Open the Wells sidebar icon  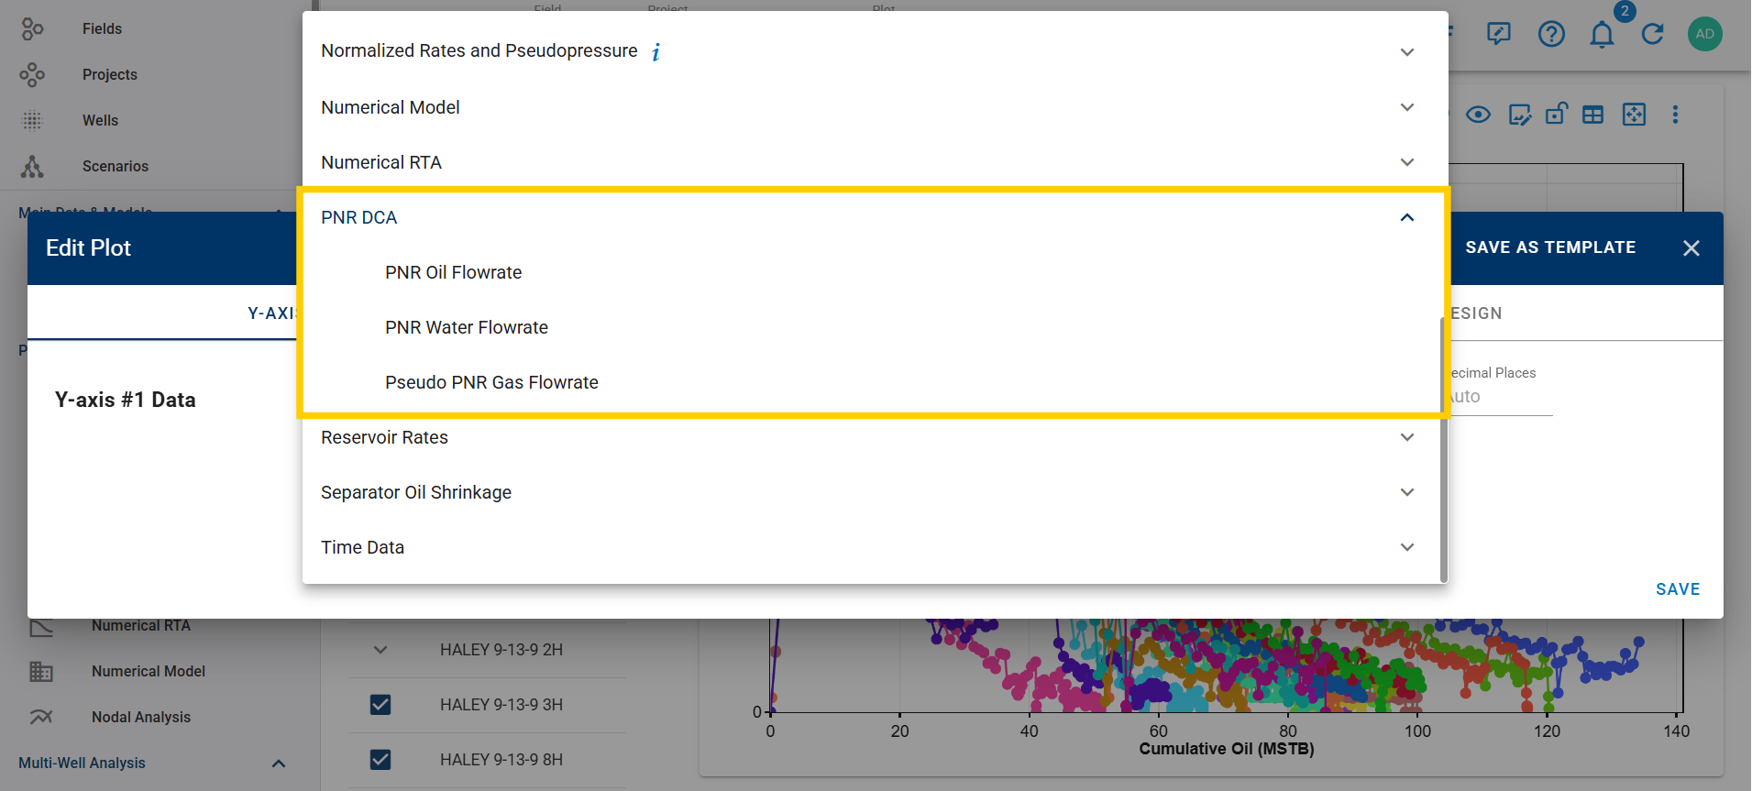point(32,120)
